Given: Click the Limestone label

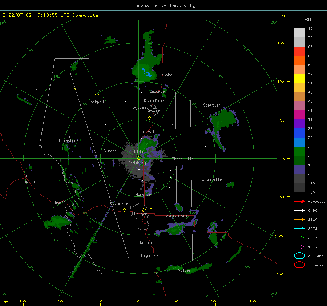Looking at the screenshot, I should click(x=69, y=140).
